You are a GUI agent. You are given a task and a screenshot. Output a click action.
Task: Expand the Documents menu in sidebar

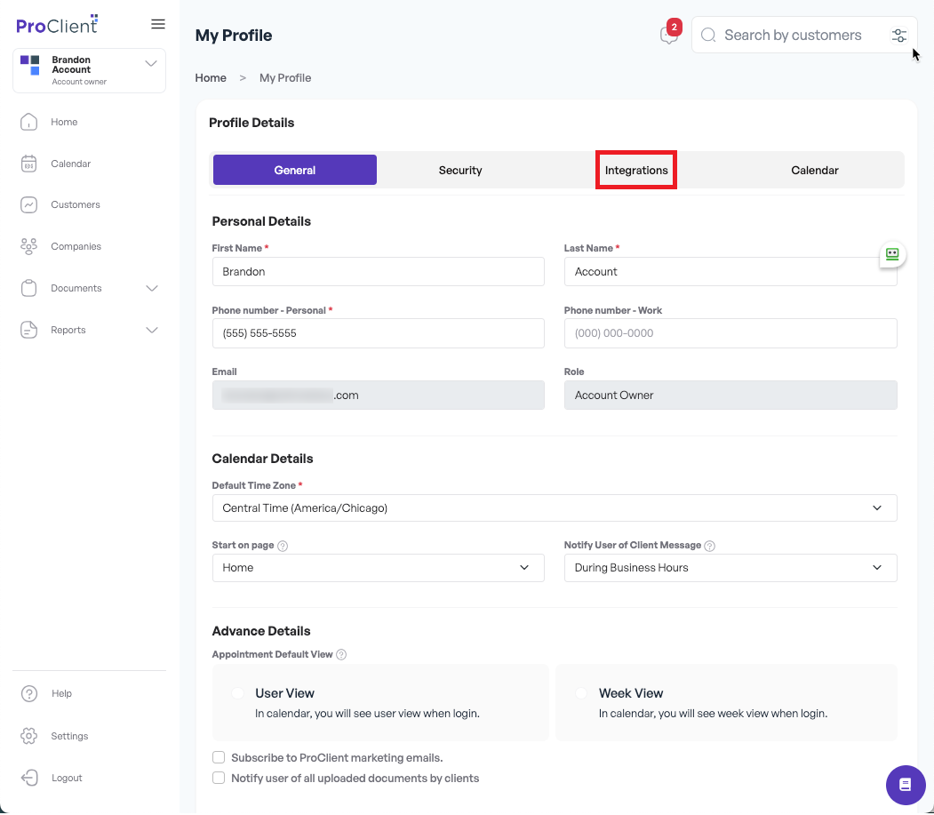90,288
